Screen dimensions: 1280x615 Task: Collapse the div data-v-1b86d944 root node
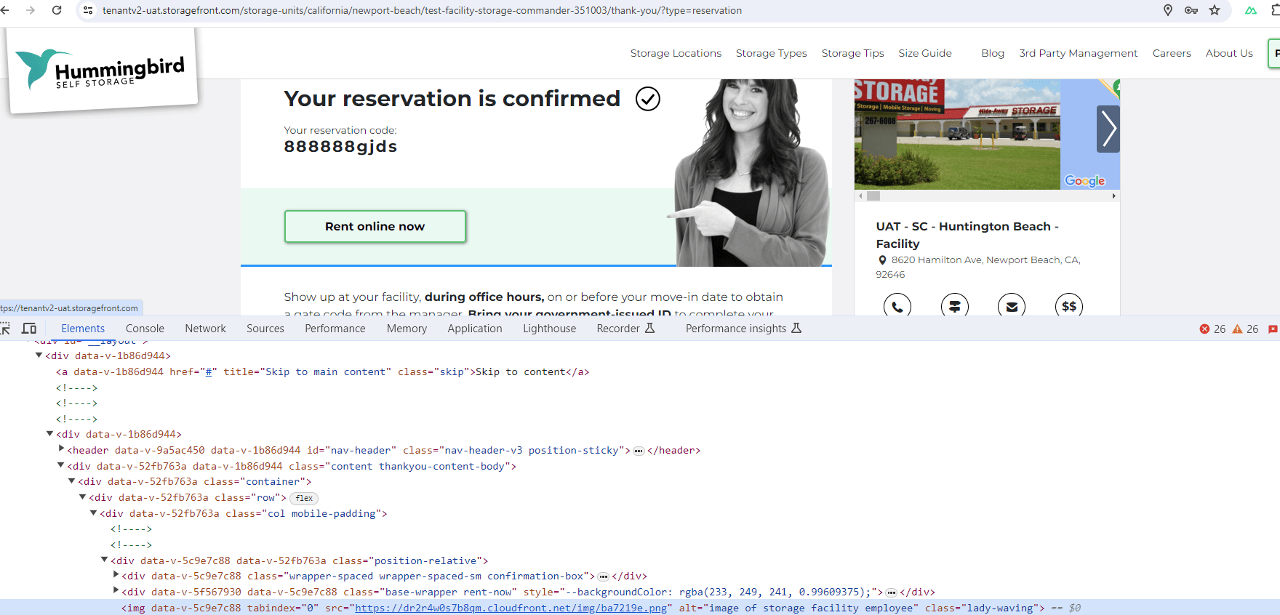coord(39,355)
